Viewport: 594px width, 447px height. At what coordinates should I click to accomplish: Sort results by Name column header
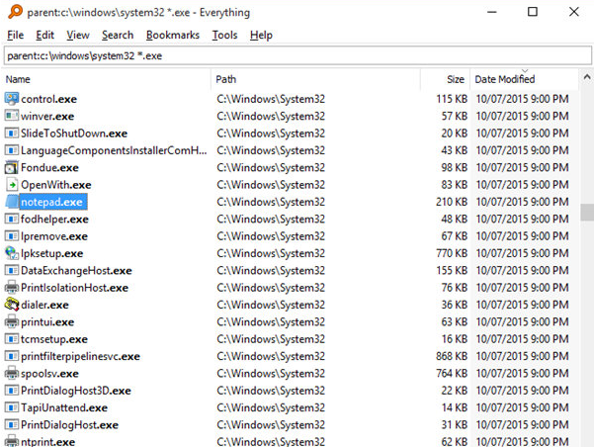106,79
